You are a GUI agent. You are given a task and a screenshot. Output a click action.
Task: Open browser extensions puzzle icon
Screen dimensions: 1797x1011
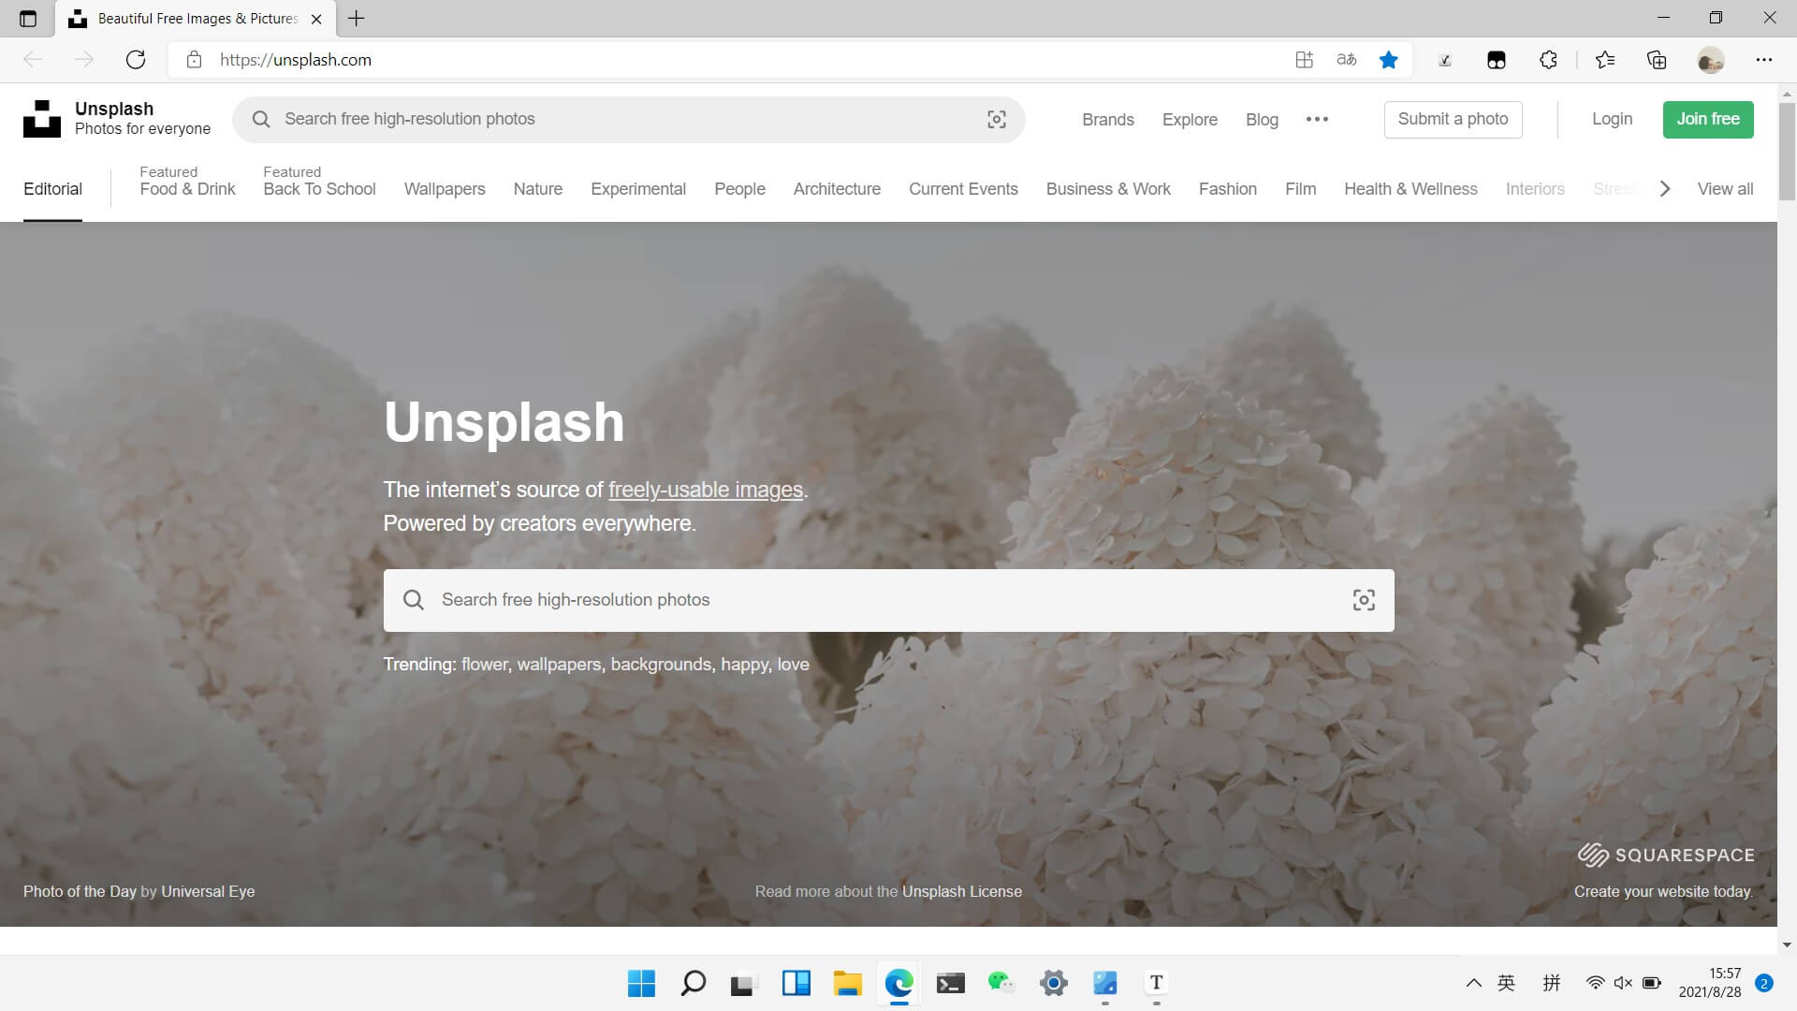coord(1548,60)
